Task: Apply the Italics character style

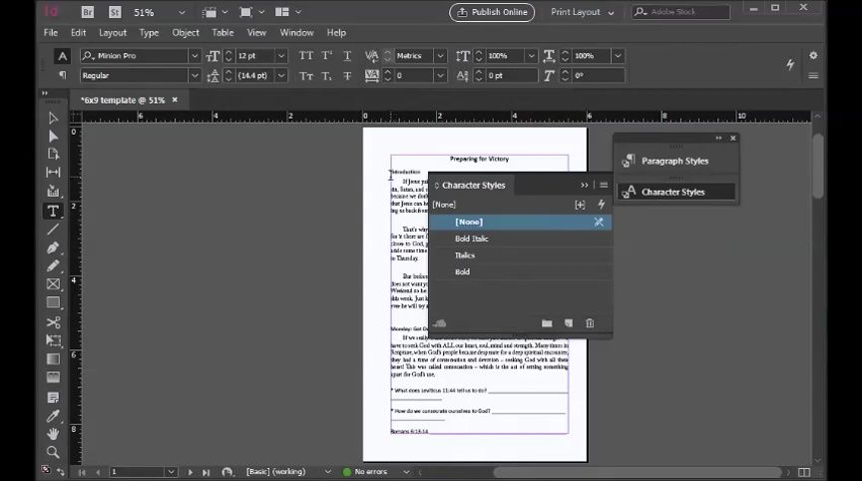Action: tap(520, 255)
